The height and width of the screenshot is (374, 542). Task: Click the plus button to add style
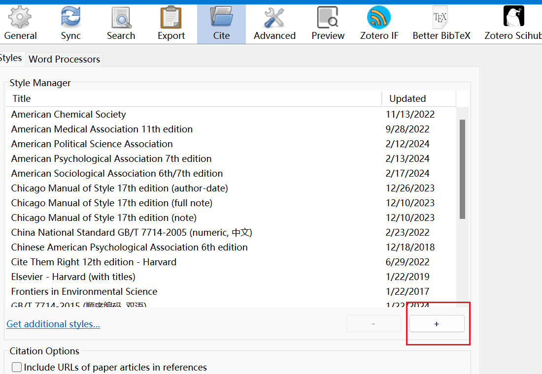click(x=437, y=324)
